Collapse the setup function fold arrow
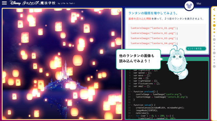Viewport: 217px width, 121px height. point(132,105)
